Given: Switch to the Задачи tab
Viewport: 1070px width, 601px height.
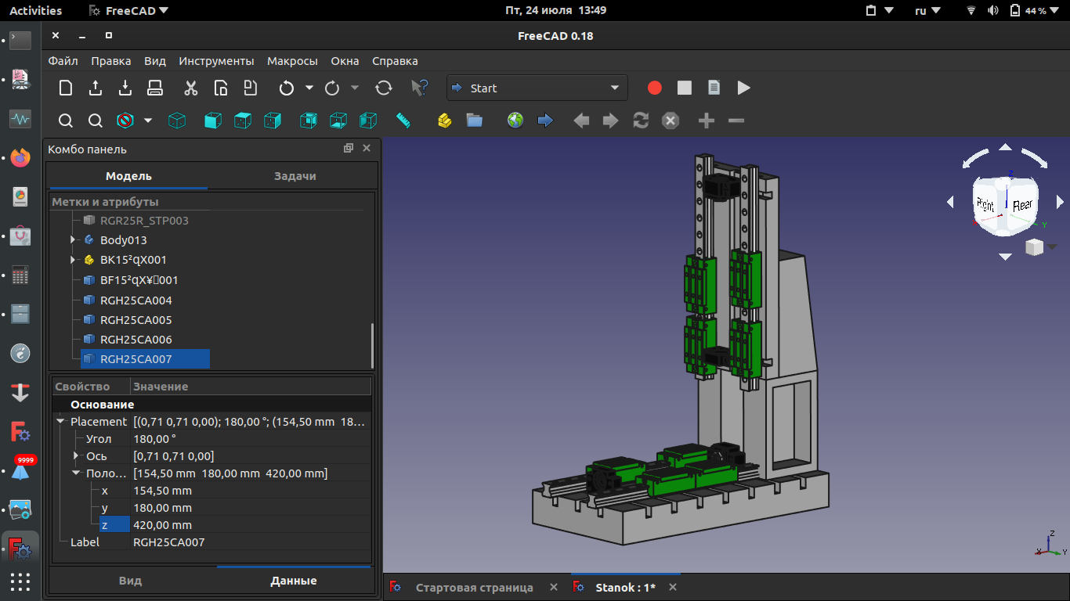Looking at the screenshot, I should tap(295, 176).
